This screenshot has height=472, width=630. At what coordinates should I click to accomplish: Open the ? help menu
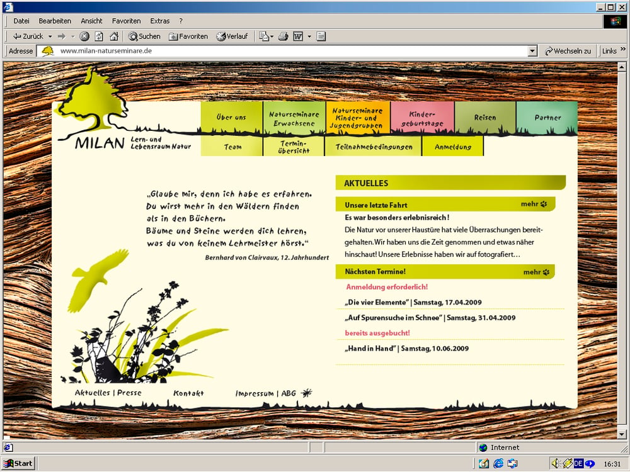(x=181, y=21)
